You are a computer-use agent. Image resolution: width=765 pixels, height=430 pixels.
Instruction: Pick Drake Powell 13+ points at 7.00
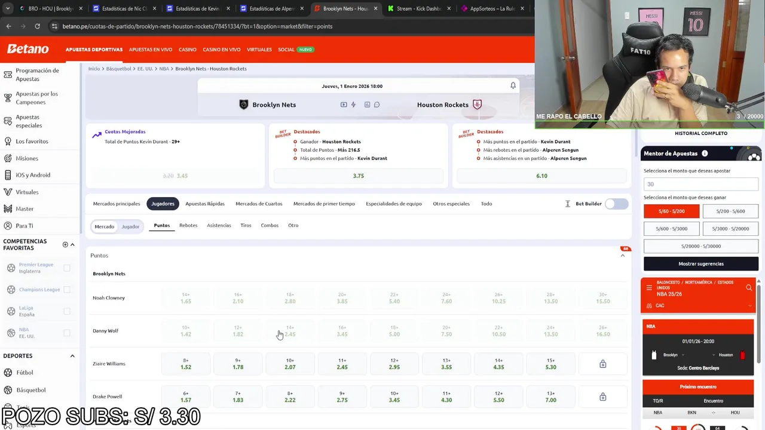tap(550, 397)
